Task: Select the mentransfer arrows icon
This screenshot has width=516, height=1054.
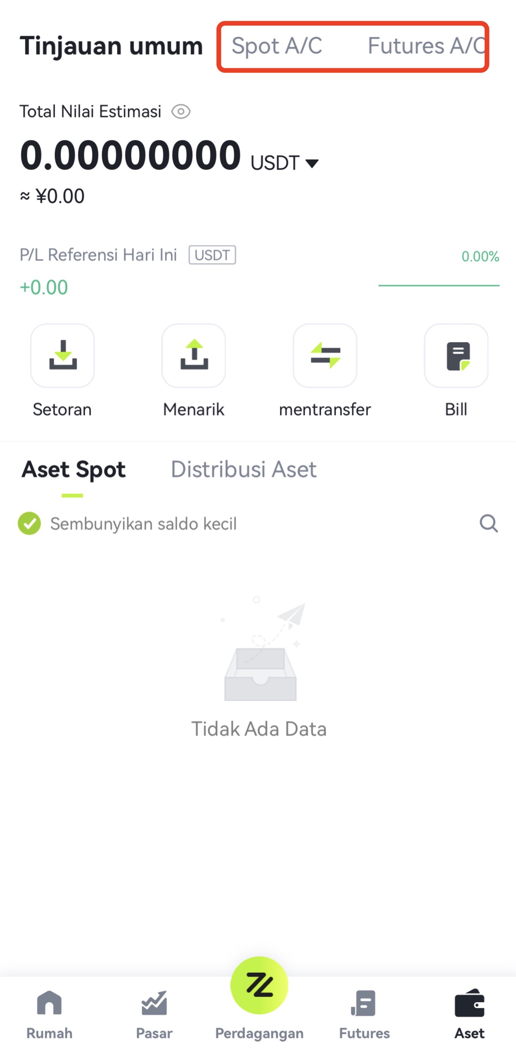Action: 325,356
